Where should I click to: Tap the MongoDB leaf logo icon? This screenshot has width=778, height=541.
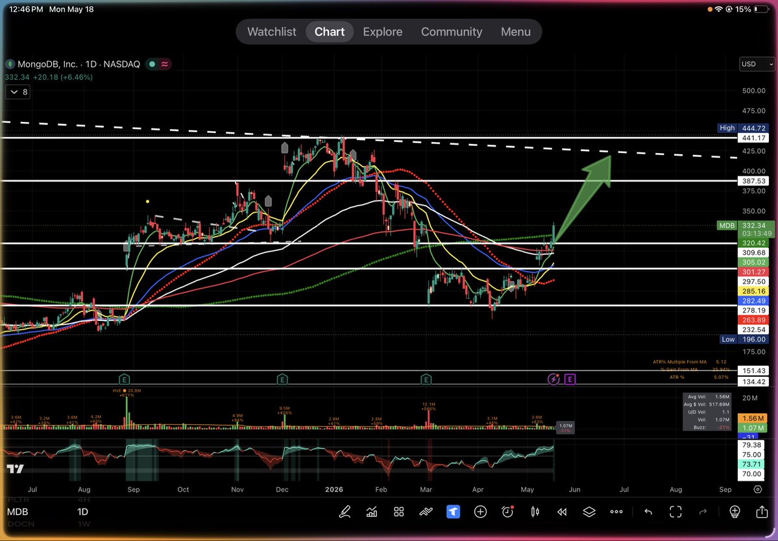click(x=10, y=64)
